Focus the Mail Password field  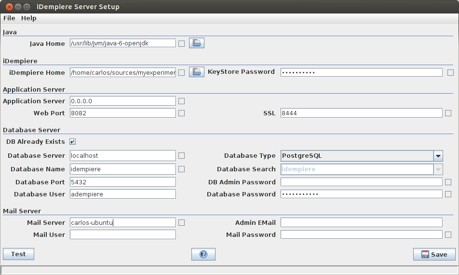point(362,234)
